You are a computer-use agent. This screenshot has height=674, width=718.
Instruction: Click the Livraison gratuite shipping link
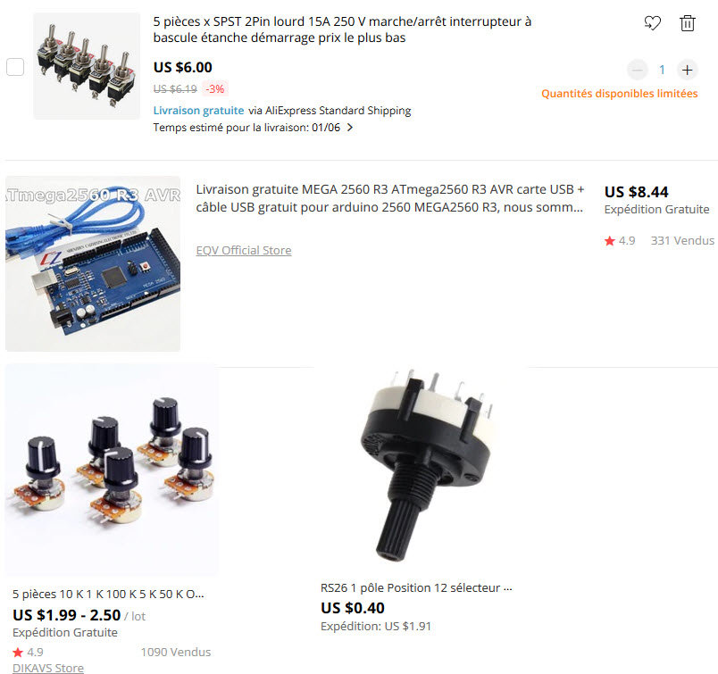tap(198, 111)
